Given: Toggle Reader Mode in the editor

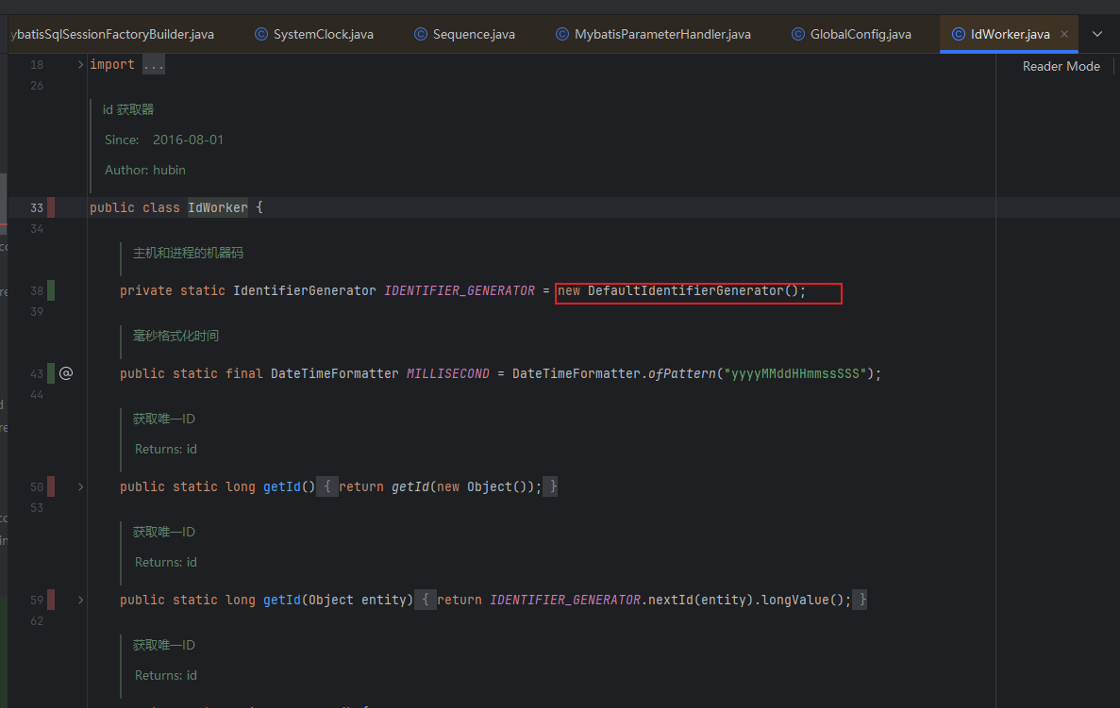Looking at the screenshot, I should (1061, 66).
